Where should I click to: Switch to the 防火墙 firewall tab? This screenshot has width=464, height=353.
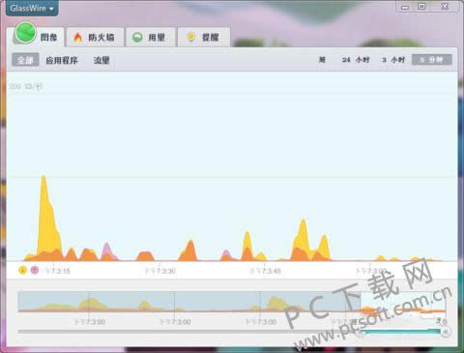click(x=96, y=37)
